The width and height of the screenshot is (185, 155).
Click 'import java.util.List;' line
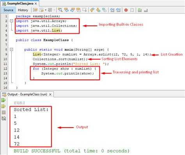39,31
